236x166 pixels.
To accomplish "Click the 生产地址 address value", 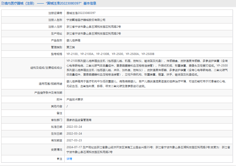I will click(94, 34).
